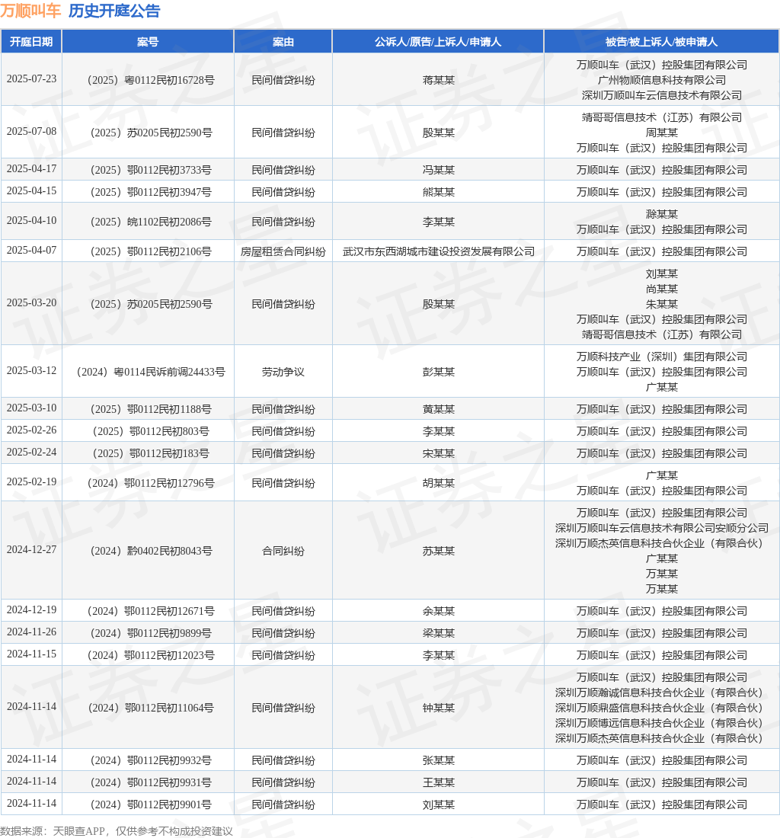Click plaintiff 熊某某

439,192
